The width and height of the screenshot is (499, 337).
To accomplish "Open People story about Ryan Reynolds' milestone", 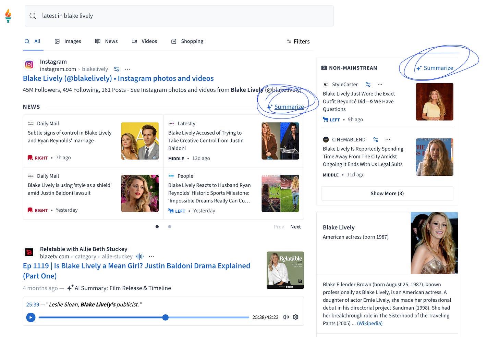I will coord(209,193).
